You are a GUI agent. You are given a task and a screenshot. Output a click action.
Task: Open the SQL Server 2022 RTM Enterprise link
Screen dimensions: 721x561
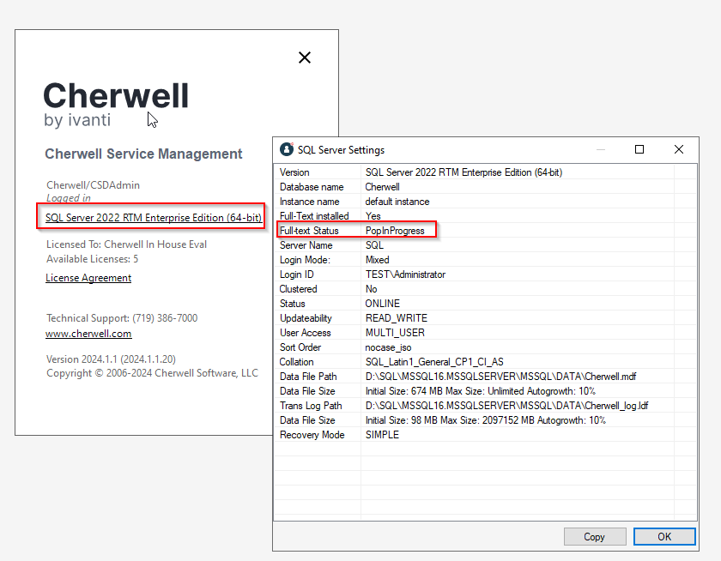[x=154, y=218]
